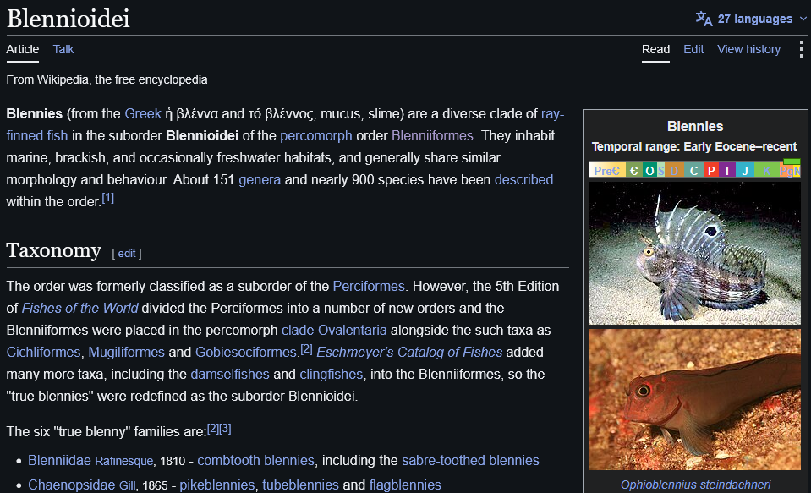Follow the Ovalentaria link

click(x=353, y=331)
